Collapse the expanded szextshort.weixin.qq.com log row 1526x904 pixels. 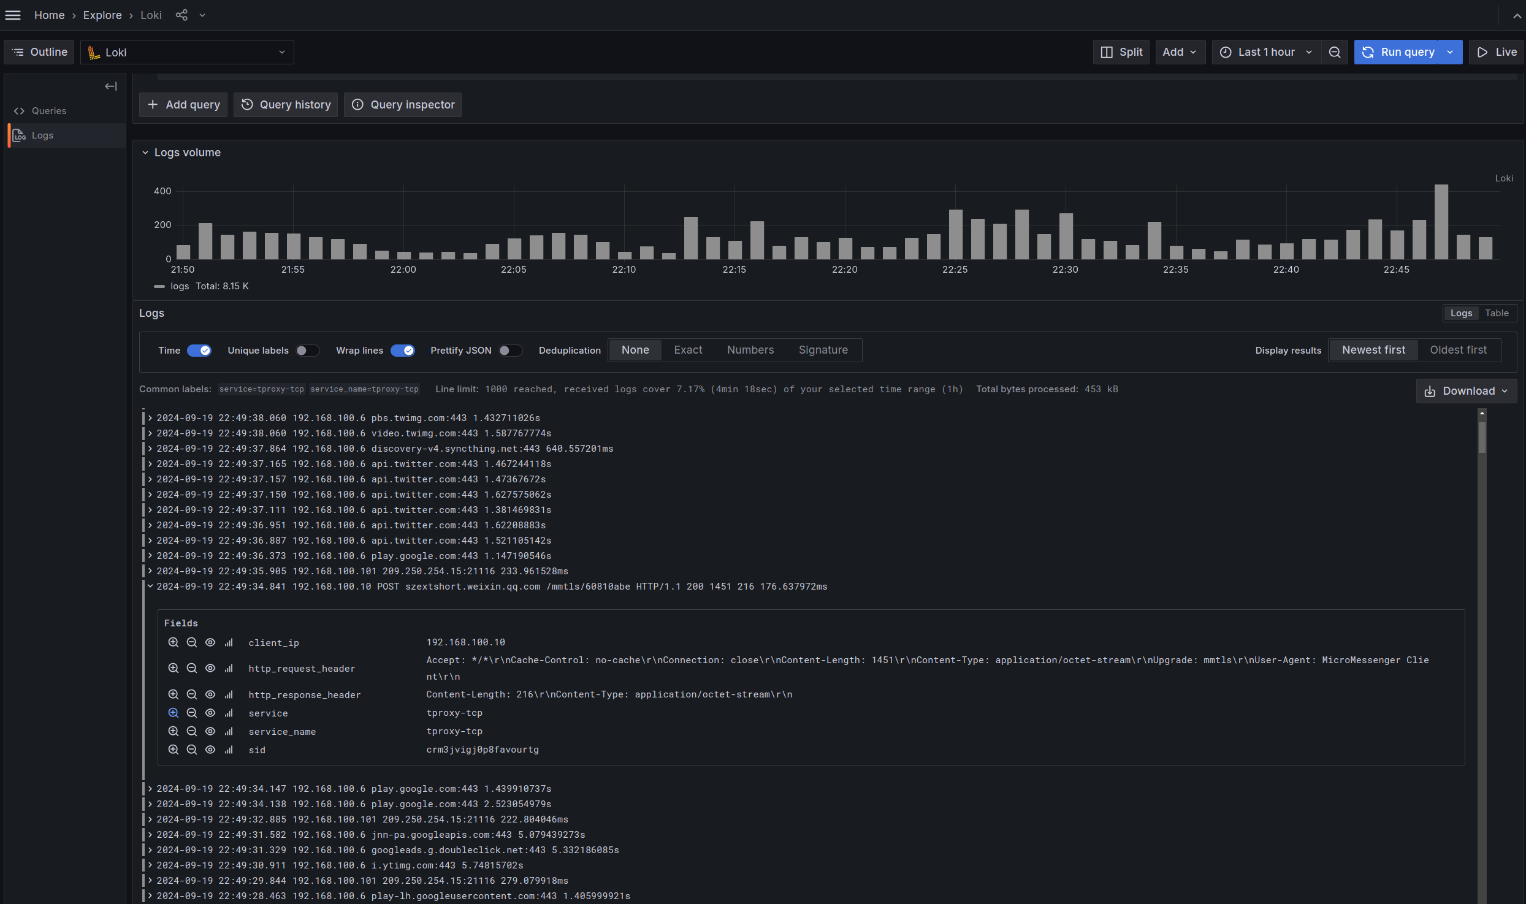point(150,587)
